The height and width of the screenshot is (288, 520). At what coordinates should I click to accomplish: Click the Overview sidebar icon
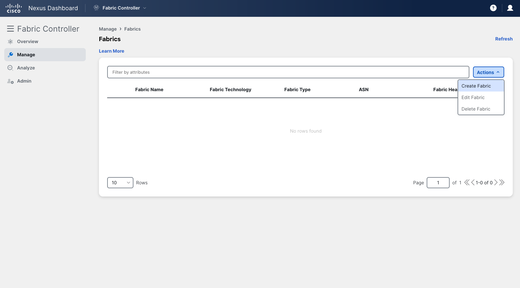pyautogui.click(x=11, y=41)
